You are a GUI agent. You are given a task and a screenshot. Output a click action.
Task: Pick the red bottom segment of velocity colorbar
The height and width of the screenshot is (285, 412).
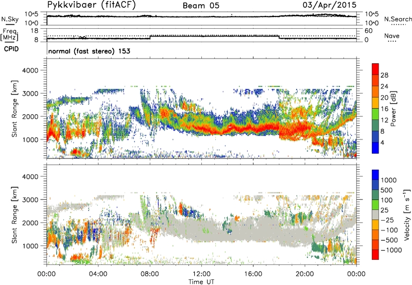[375, 255]
